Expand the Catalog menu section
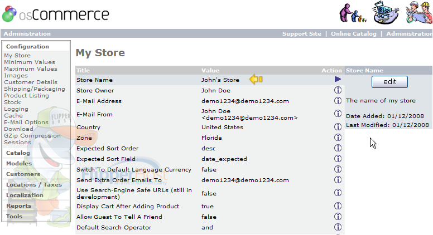 pos(18,153)
